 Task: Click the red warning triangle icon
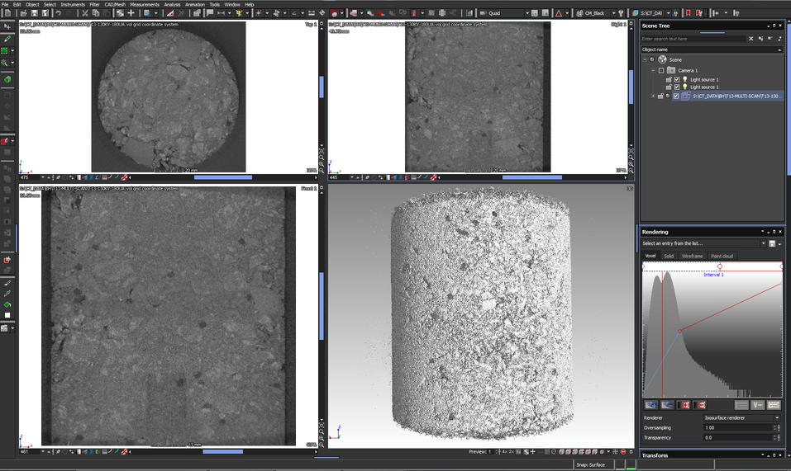559,13
